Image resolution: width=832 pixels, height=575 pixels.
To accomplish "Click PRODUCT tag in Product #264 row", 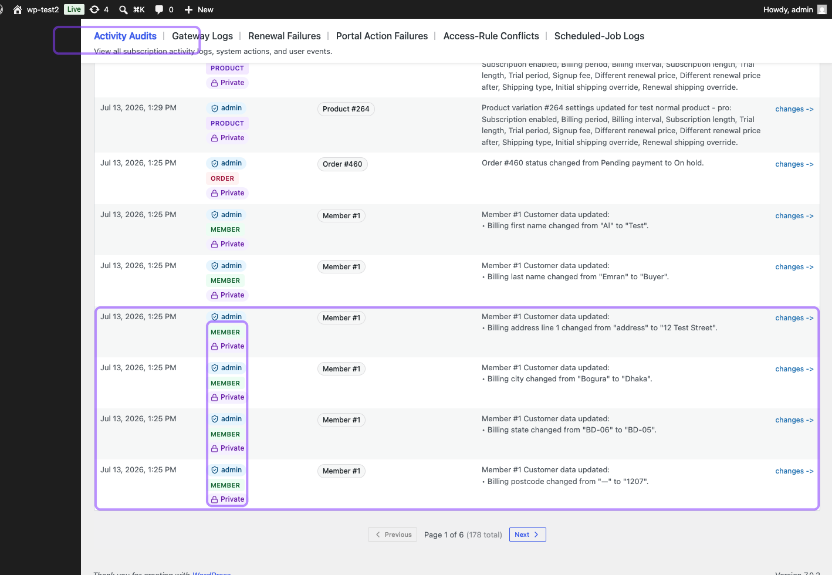I will [x=227, y=123].
